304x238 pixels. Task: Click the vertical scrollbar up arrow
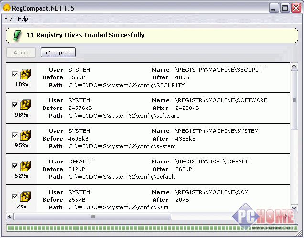[x=294, y=66]
